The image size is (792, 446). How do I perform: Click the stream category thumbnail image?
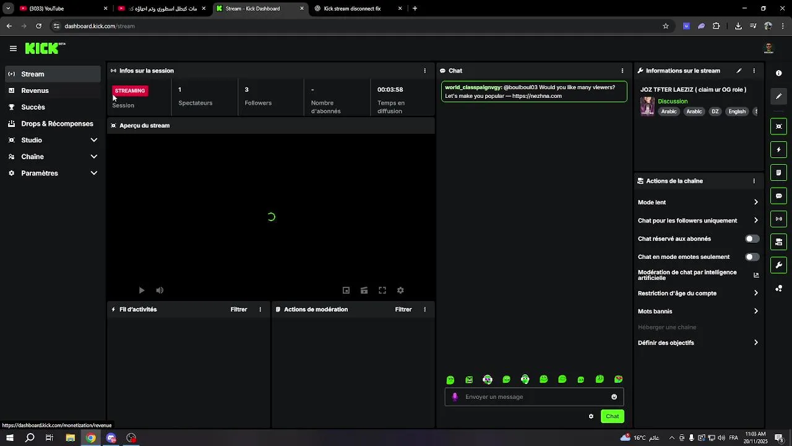coord(647,106)
